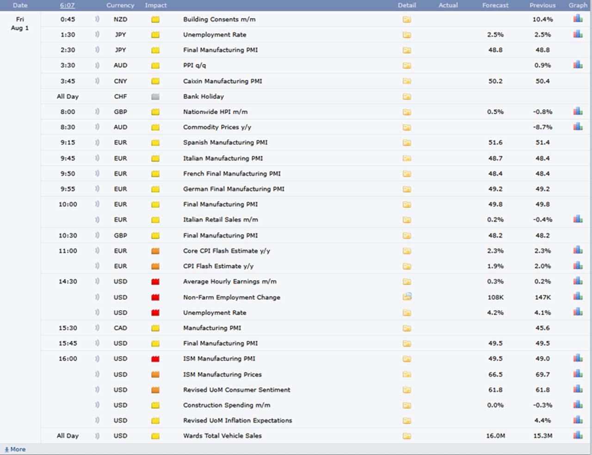The image size is (592, 455).
Task: Expand detail for USD Unemployment Rate
Action: (x=407, y=313)
